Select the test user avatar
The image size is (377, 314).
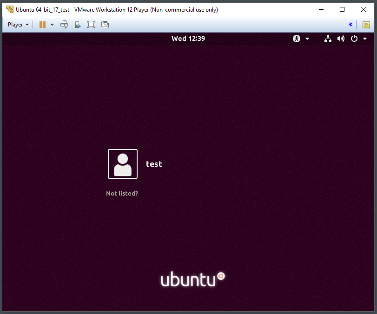click(x=123, y=164)
